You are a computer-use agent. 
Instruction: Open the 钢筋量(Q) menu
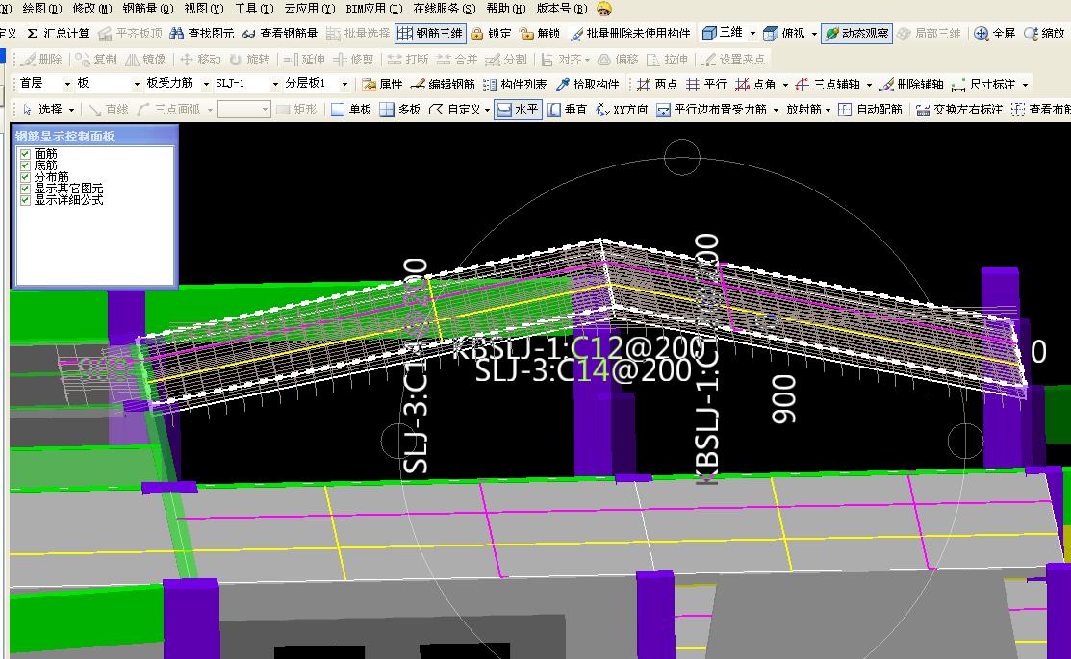[x=148, y=9]
